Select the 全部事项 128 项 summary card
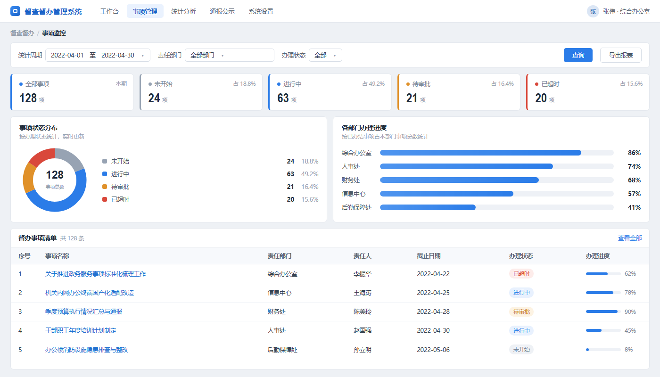The image size is (660, 377). point(72,92)
